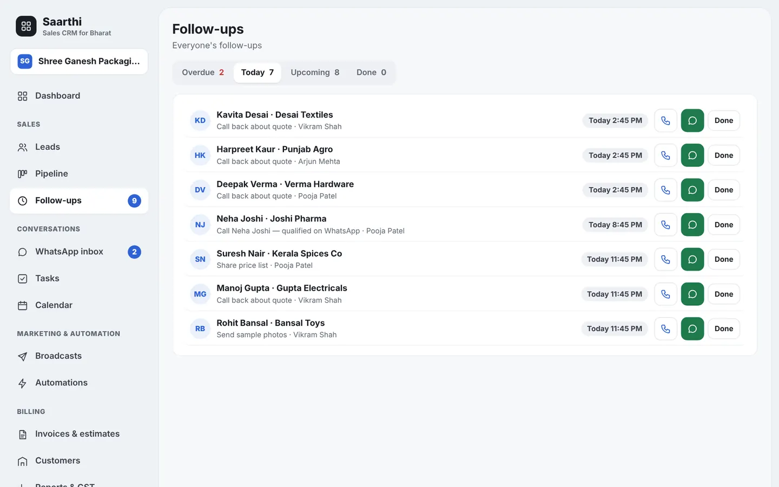Click the HK avatar for Harpreet Kaur
Image resolution: width=779 pixels, height=487 pixels.
click(x=200, y=155)
